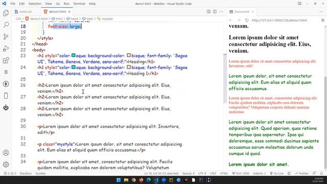Select the Document preview tab
Viewport: 327px width, 184px height.
click(x=242, y=12)
